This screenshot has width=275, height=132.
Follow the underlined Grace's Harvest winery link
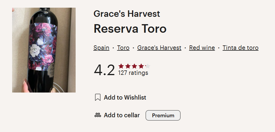coord(159,48)
